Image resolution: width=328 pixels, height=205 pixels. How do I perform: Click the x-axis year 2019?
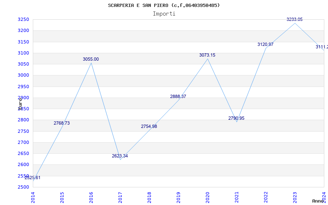178,198
